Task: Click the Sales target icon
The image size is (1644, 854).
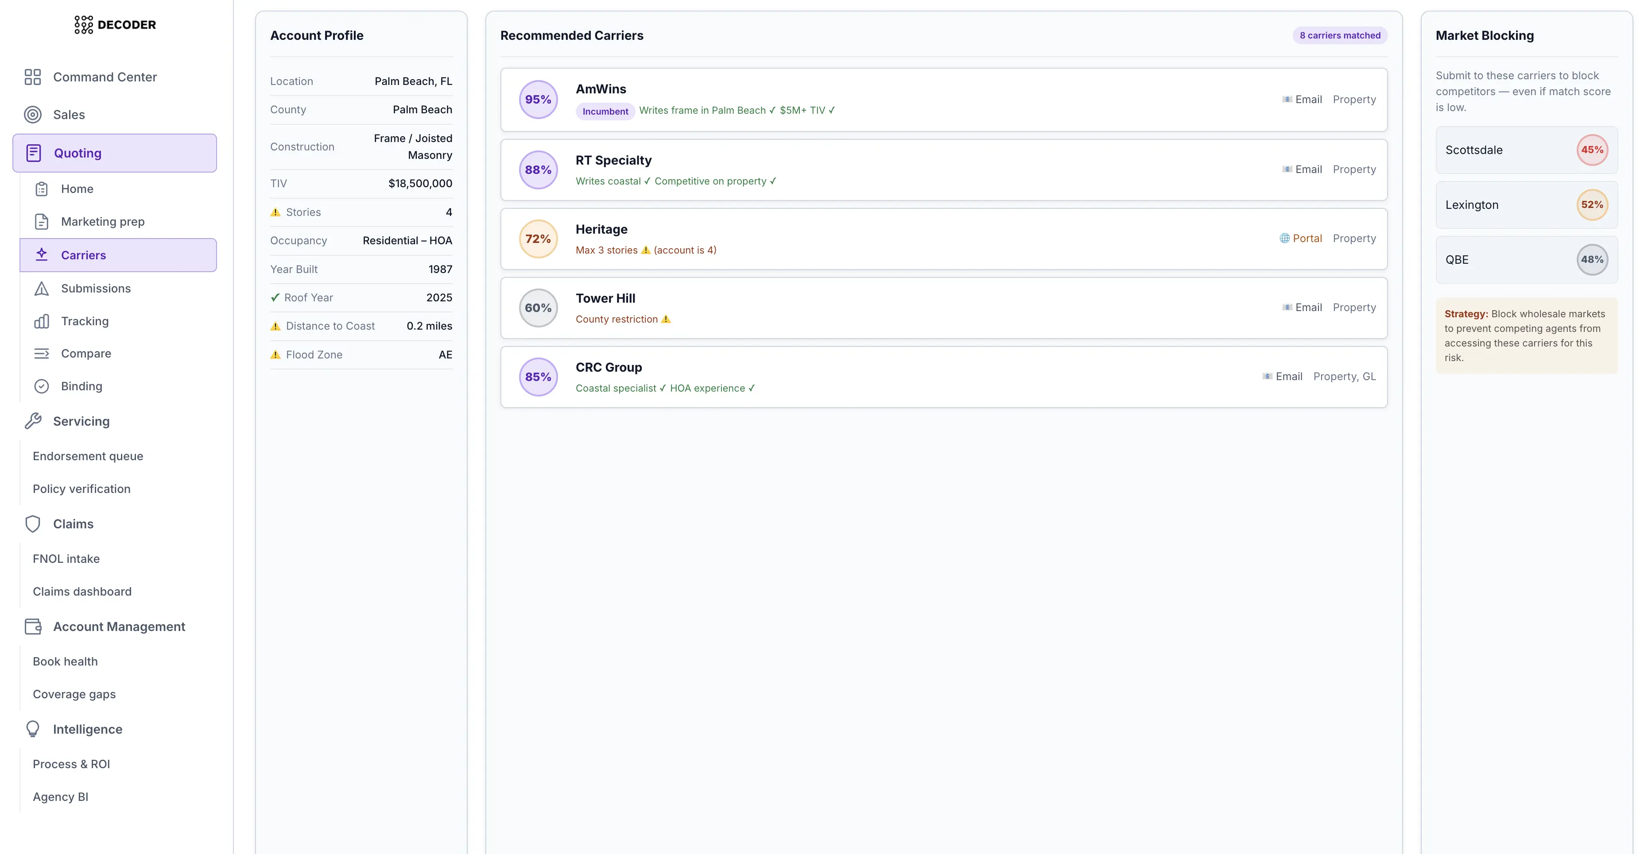Action: click(32, 115)
